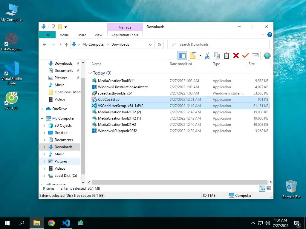Expand the Local Disk (C:) node
The width and height of the screenshot is (306, 229).
(45, 176)
